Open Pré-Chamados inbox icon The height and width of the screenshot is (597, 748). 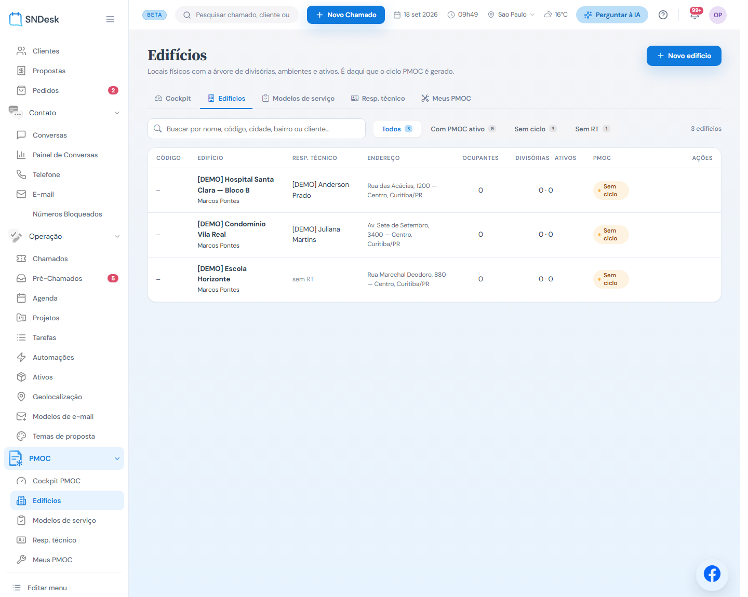(x=21, y=278)
